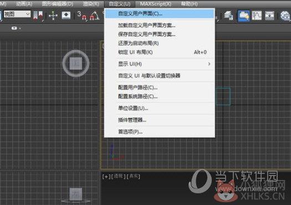
Task: Open the Curve Editor icon
Action: (257, 16)
